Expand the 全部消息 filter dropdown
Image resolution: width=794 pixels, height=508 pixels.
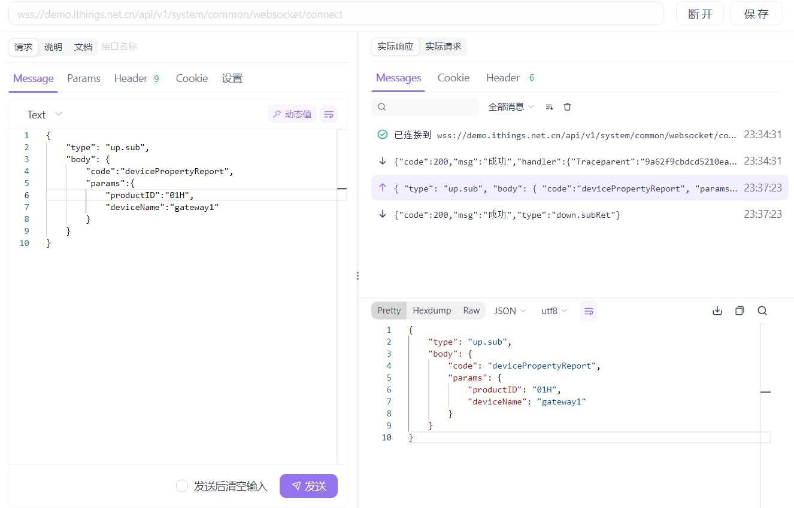(511, 107)
